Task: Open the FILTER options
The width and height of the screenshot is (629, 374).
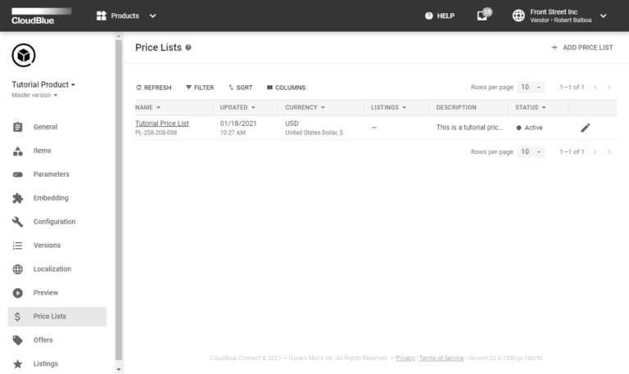Action: 200,88
